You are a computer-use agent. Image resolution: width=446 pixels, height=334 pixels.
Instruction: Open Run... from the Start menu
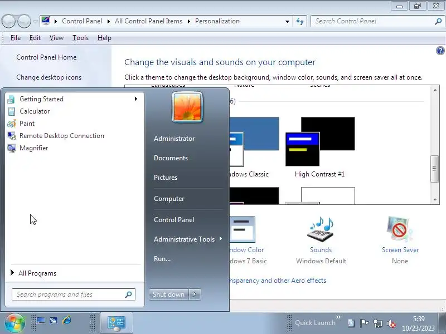click(162, 259)
